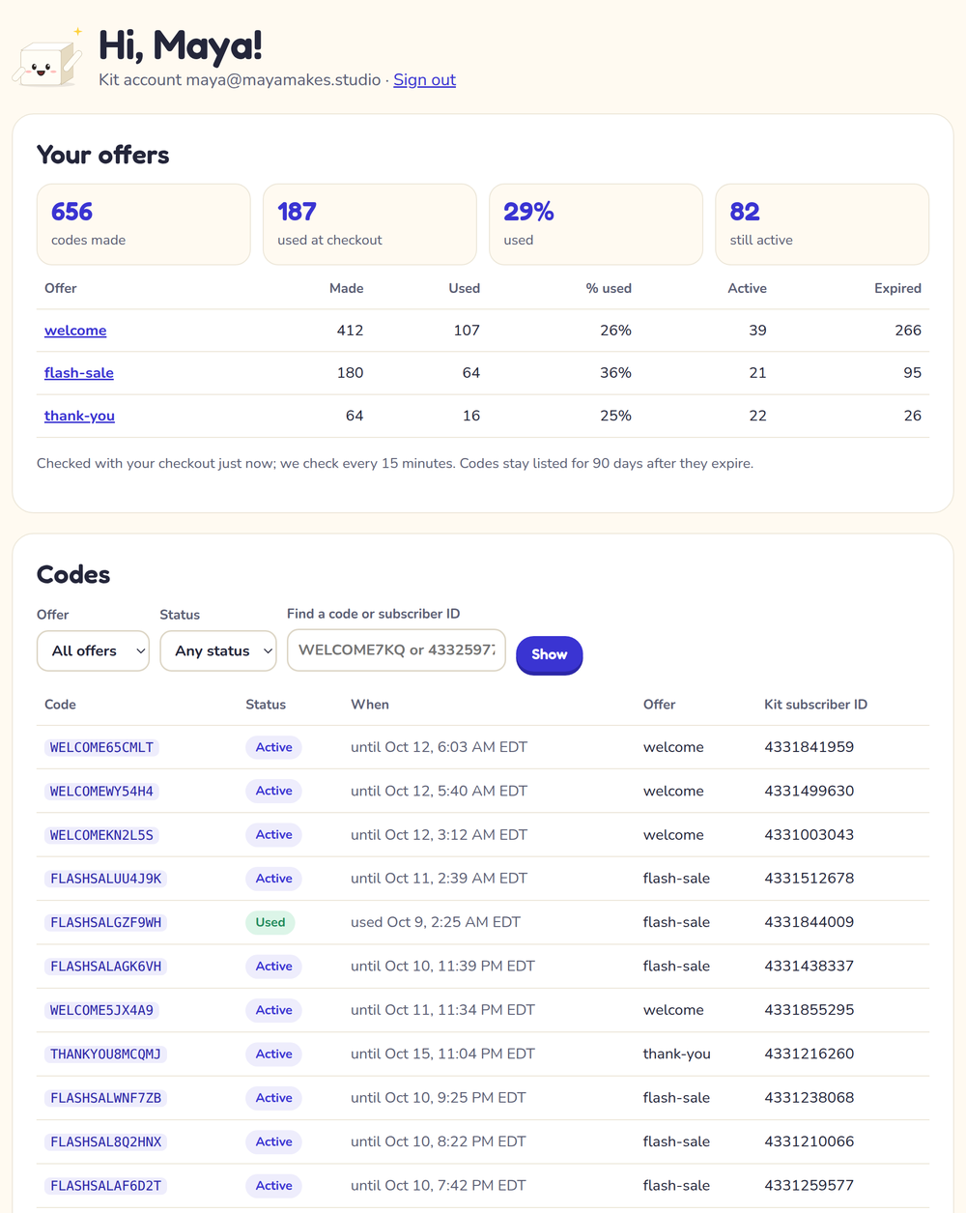Click code THANKYOU8MCQMJ
Screen dimensions: 966x1213
pos(106,1054)
